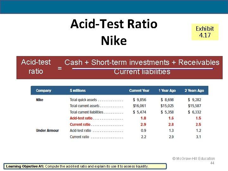Click the current liabilities value $ 5,358

tap(167, 112)
